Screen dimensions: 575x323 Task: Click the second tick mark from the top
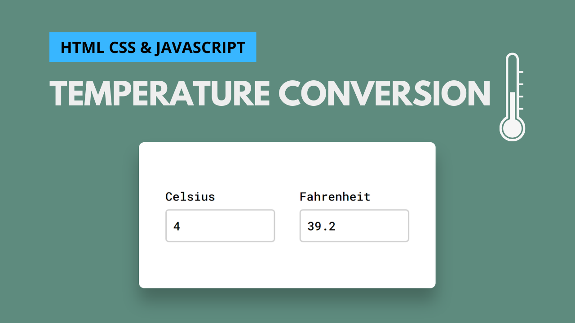tap(521, 84)
